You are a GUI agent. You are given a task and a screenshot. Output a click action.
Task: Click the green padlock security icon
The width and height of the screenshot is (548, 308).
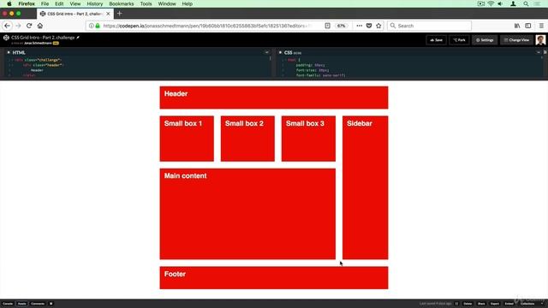98,26
